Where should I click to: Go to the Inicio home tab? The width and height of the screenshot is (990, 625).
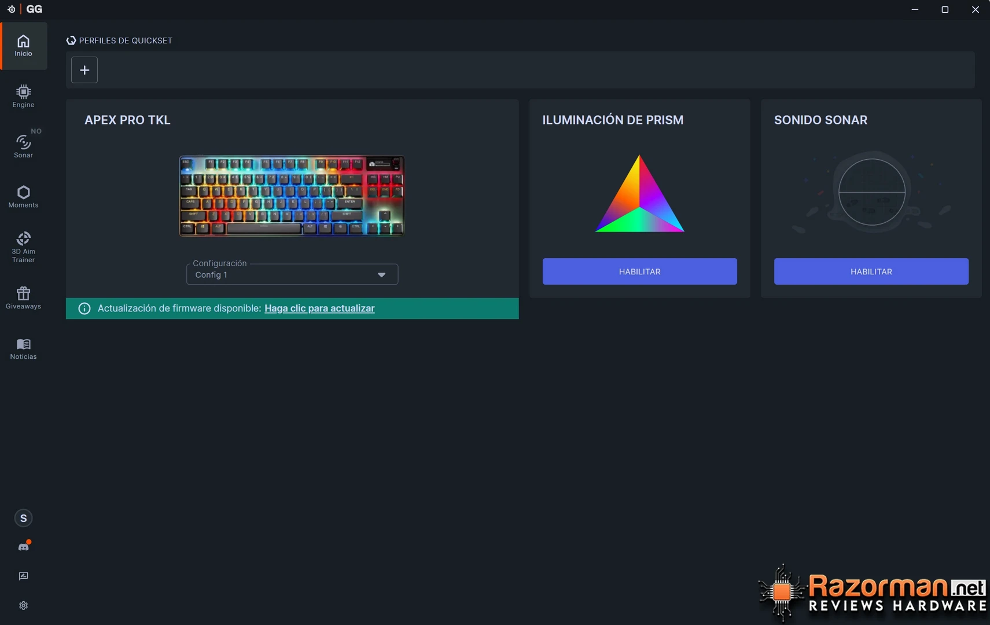pos(24,46)
